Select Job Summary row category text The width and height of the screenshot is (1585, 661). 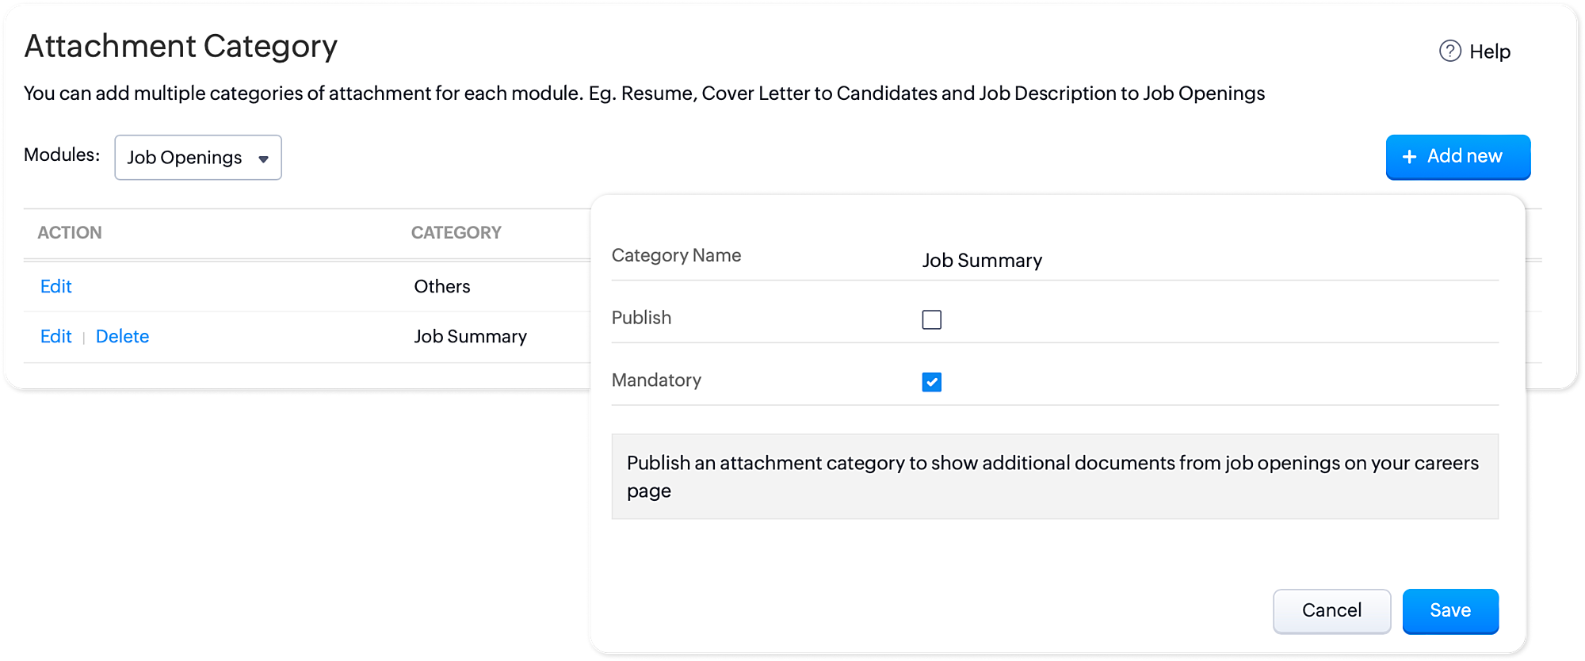coord(470,336)
